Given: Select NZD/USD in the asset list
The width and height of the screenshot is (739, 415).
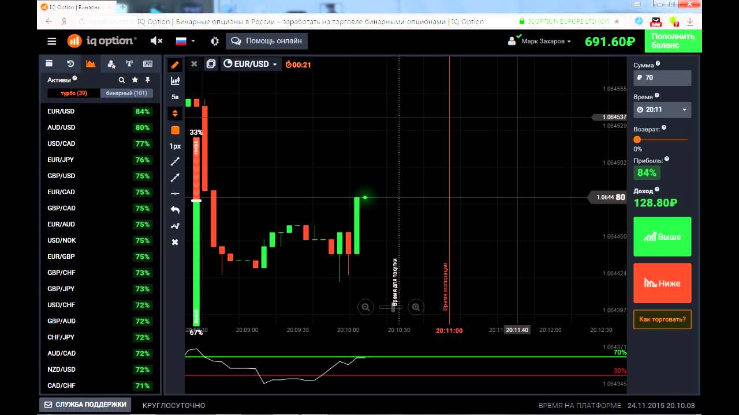Looking at the screenshot, I should pyautogui.click(x=99, y=369).
